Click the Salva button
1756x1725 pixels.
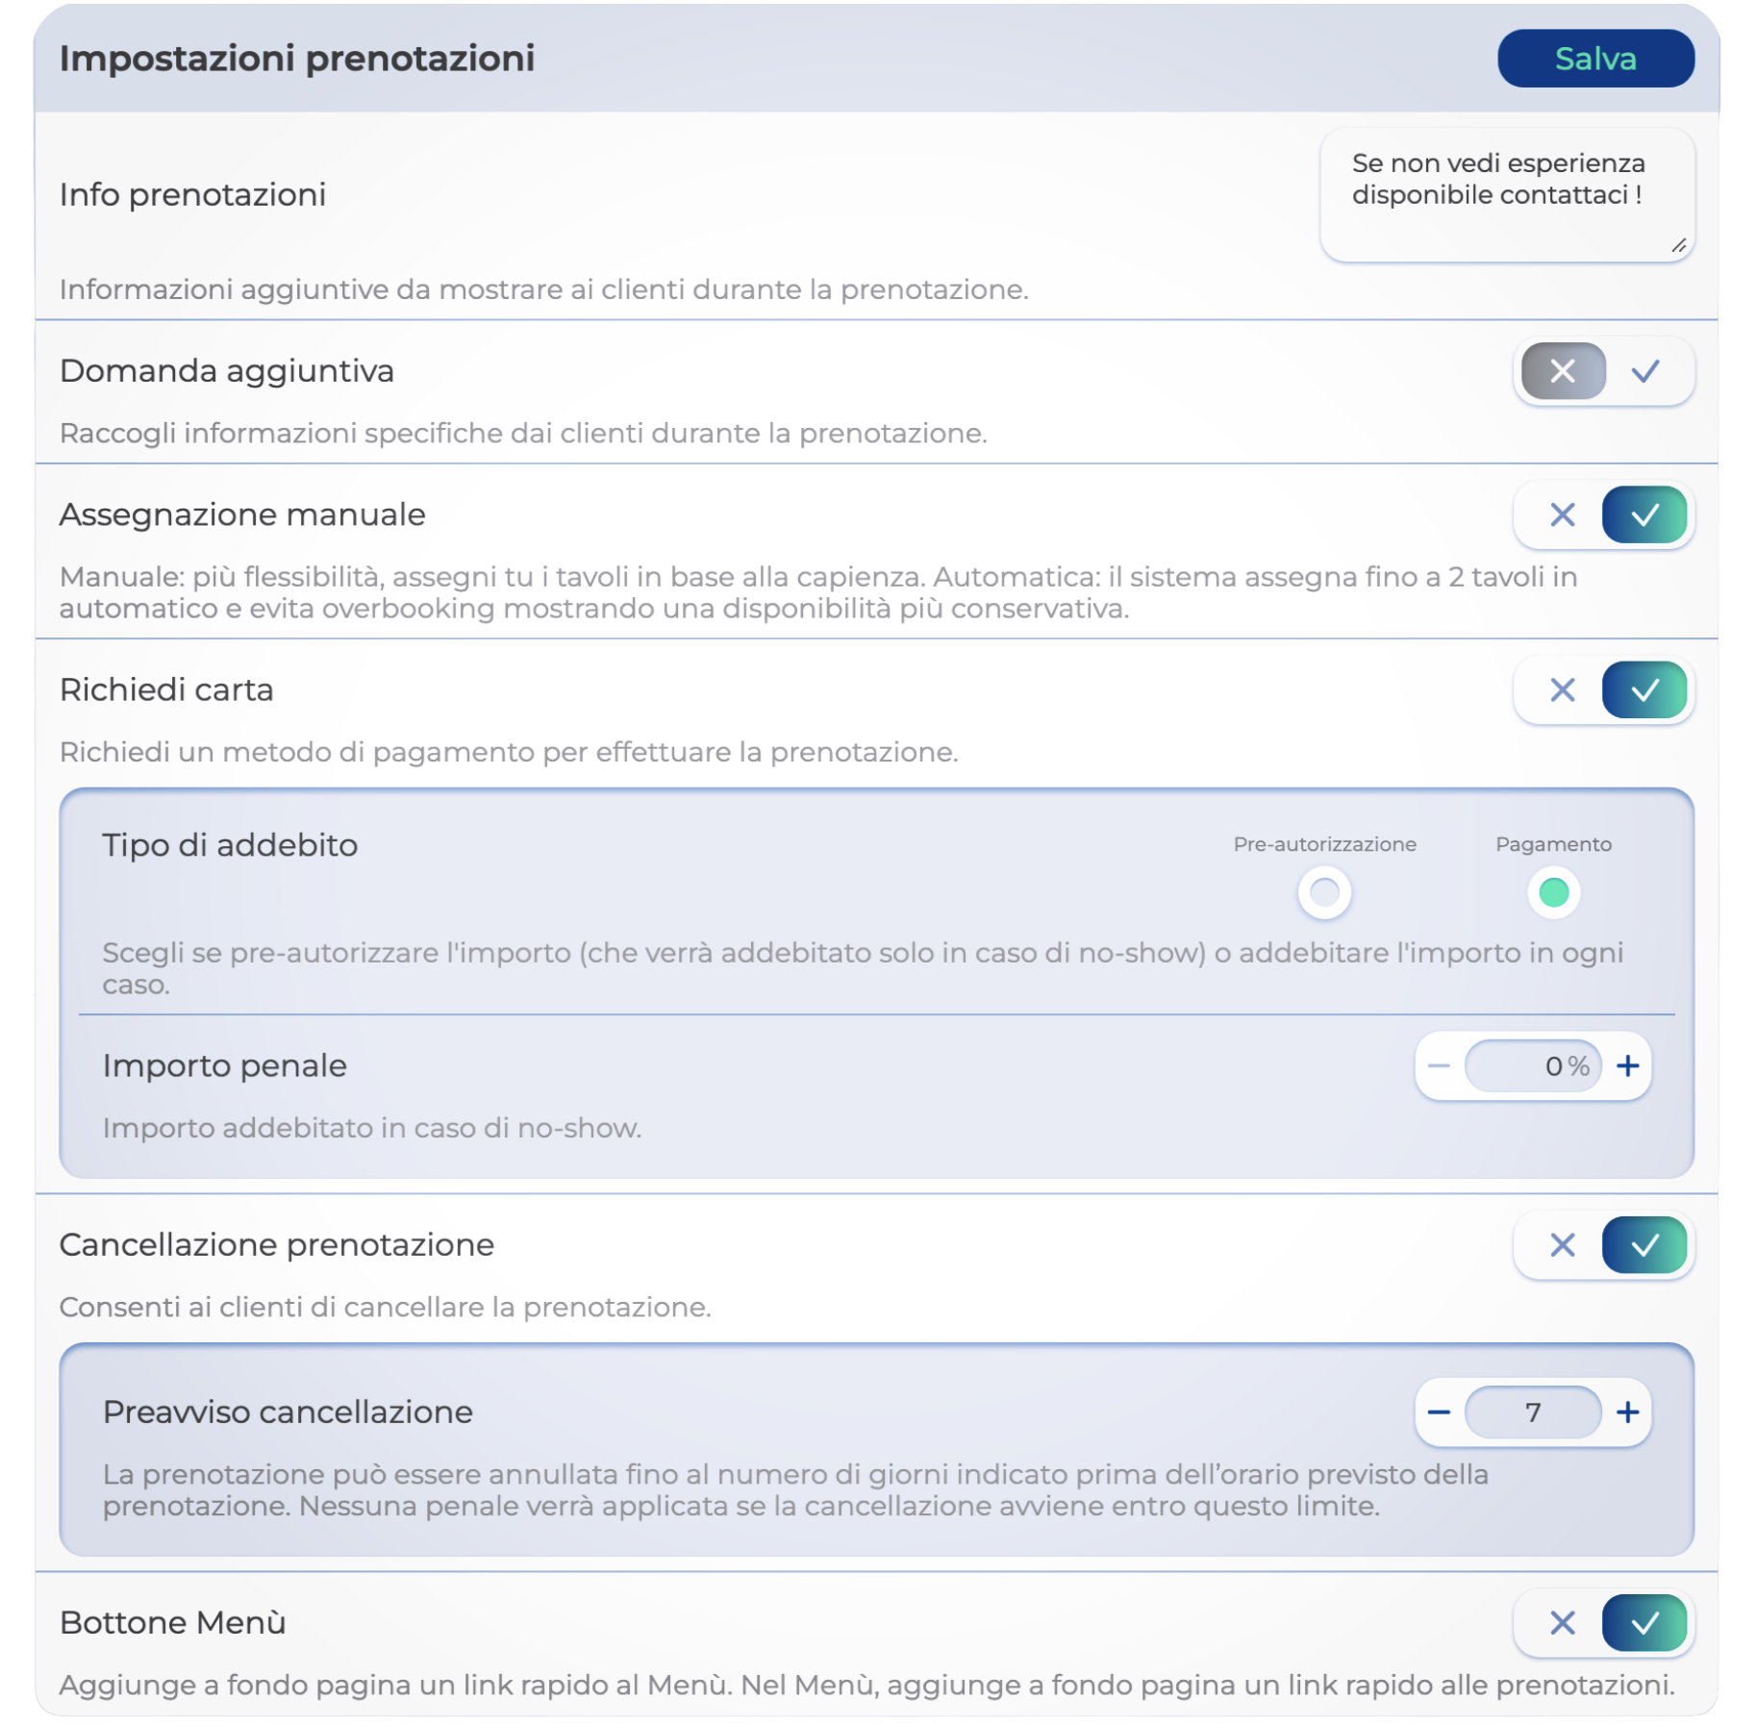[1594, 59]
